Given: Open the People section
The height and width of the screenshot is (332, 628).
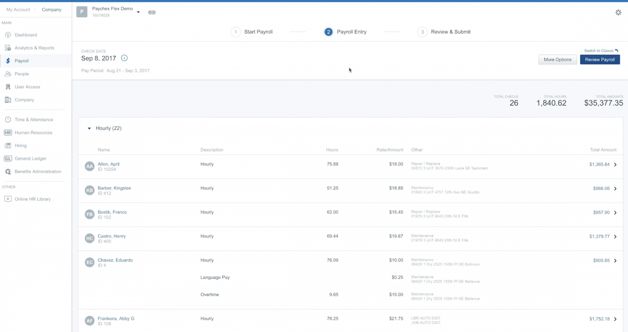Looking at the screenshot, I should pyautogui.click(x=22, y=74).
